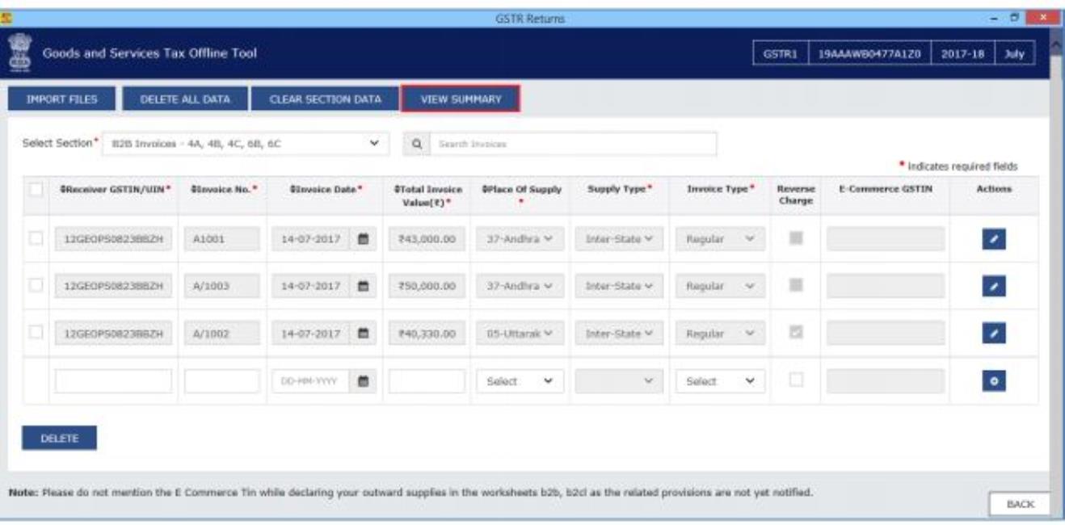Toggle Reverse Charge for invoice A1001
This screenshot has height=525, width=1065.
tap(795, 239)
